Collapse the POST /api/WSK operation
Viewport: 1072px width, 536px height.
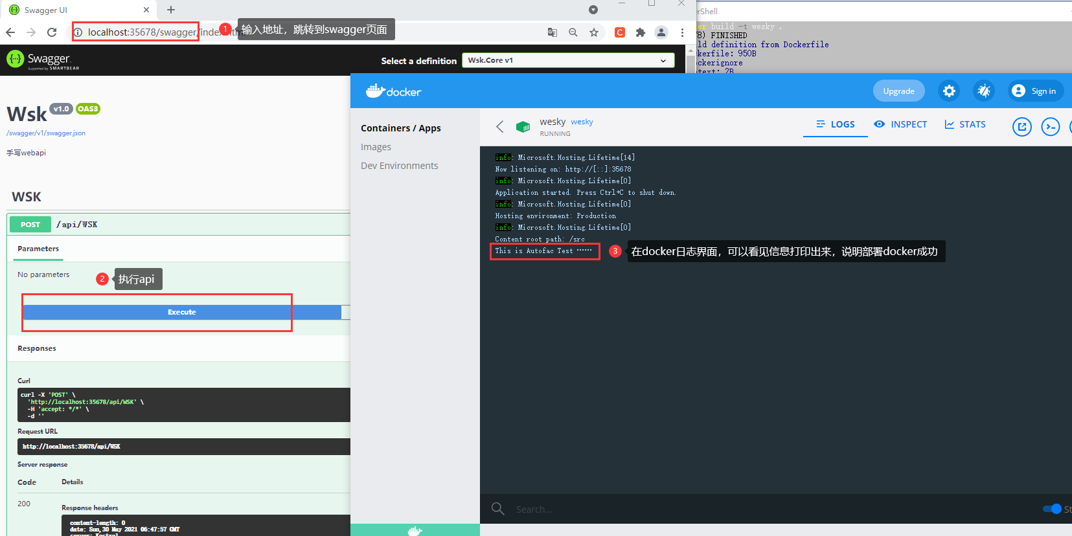coord(179,225)
